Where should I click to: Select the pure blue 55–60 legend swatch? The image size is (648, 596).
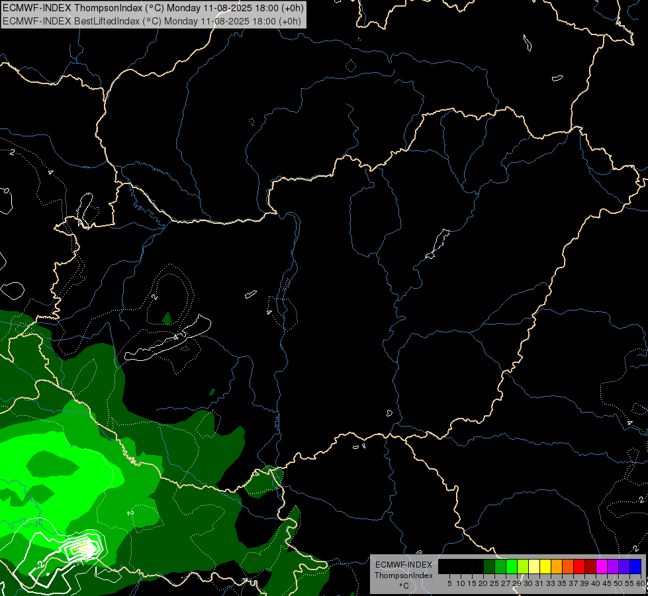tap(635, 566)
